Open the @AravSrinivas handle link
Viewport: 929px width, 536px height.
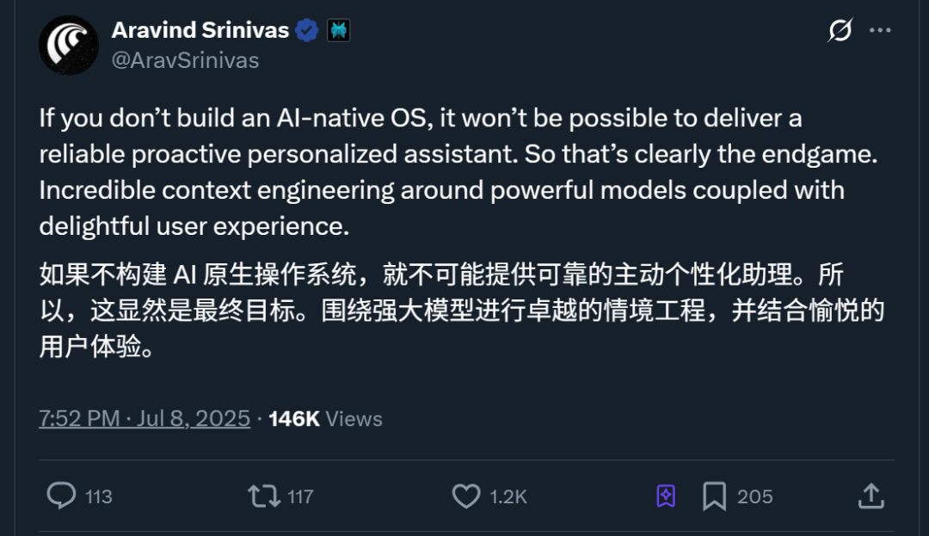(x=186, y=60)
